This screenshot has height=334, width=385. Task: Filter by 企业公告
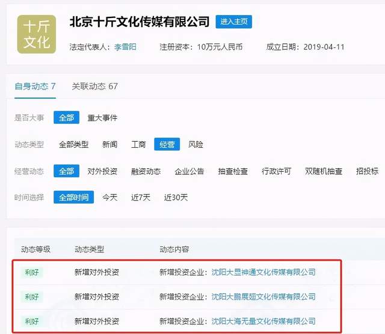point(189,171)
